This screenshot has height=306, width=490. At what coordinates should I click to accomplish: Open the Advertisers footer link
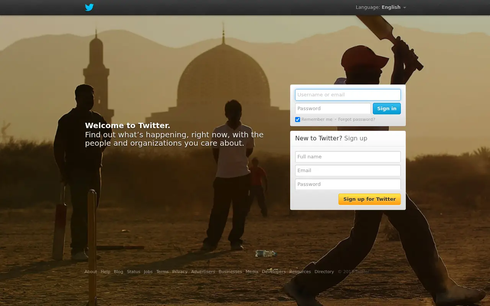(x=203, y=272)
